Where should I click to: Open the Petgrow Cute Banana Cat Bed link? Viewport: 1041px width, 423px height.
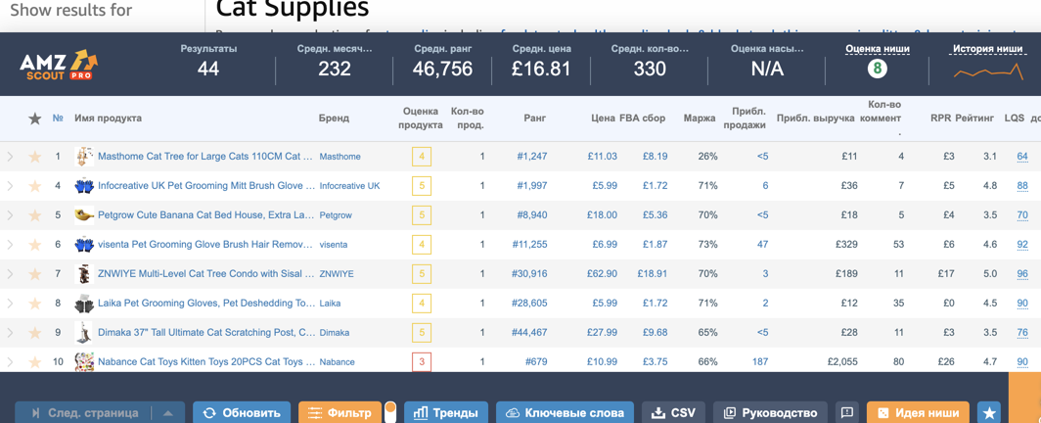205,215
